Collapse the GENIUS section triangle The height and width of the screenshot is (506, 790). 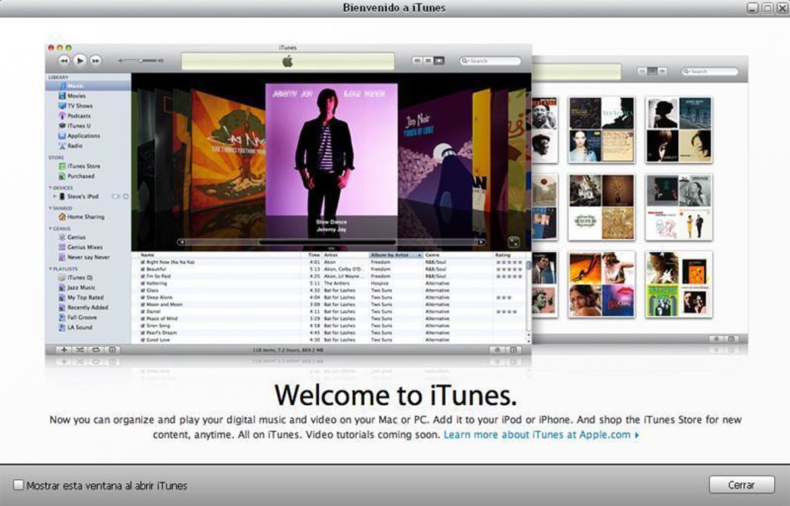click(x=50, y=229)
